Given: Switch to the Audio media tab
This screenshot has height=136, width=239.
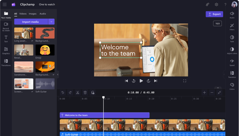Looking at the screenshot, I should pos(43,14).
